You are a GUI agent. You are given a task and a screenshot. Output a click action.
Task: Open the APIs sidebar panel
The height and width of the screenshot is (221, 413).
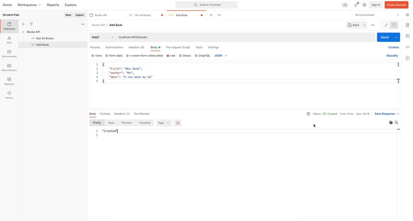point(9,40)
